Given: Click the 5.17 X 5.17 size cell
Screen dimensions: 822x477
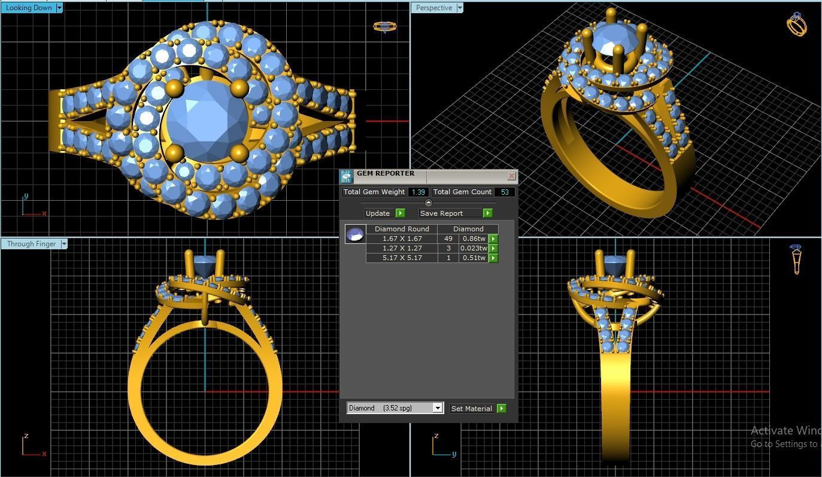Looking at the screenshot, I should [402, 258].
